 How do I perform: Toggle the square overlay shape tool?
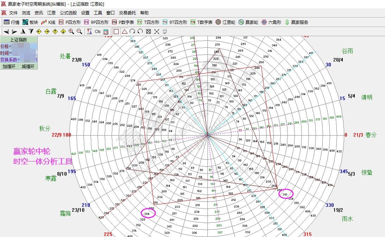[x=116, y=31]
